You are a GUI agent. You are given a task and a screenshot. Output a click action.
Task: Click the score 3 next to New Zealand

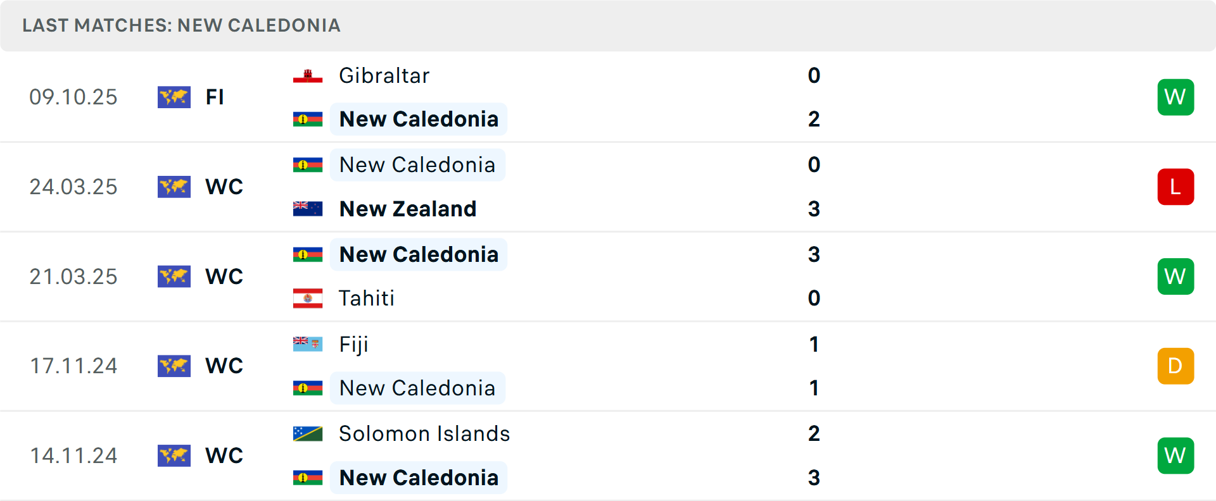tap(814, 209)
